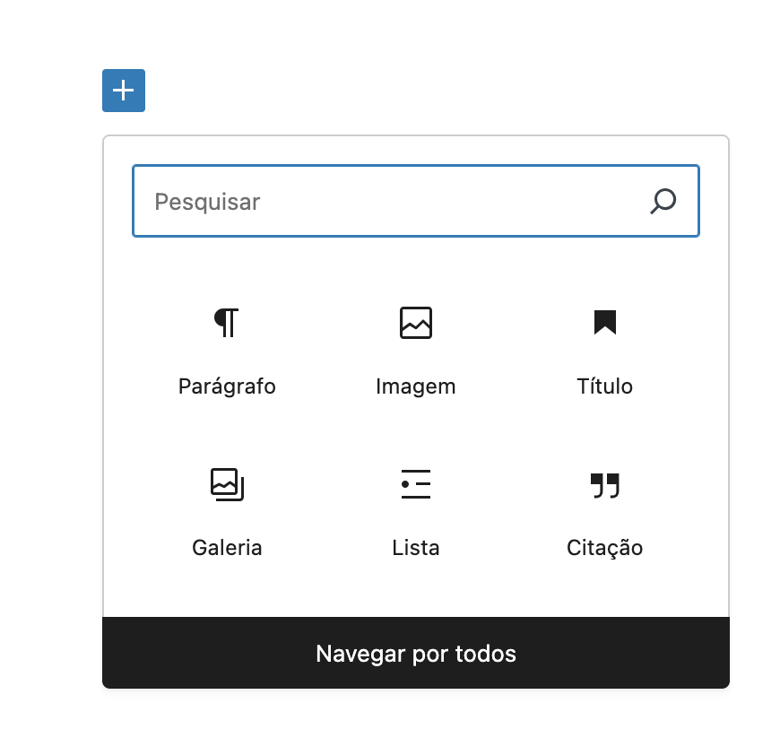Screen dimensions: 780x755
Task: Click the magnifying glass search icon
Action: click(x=663, y=201)
